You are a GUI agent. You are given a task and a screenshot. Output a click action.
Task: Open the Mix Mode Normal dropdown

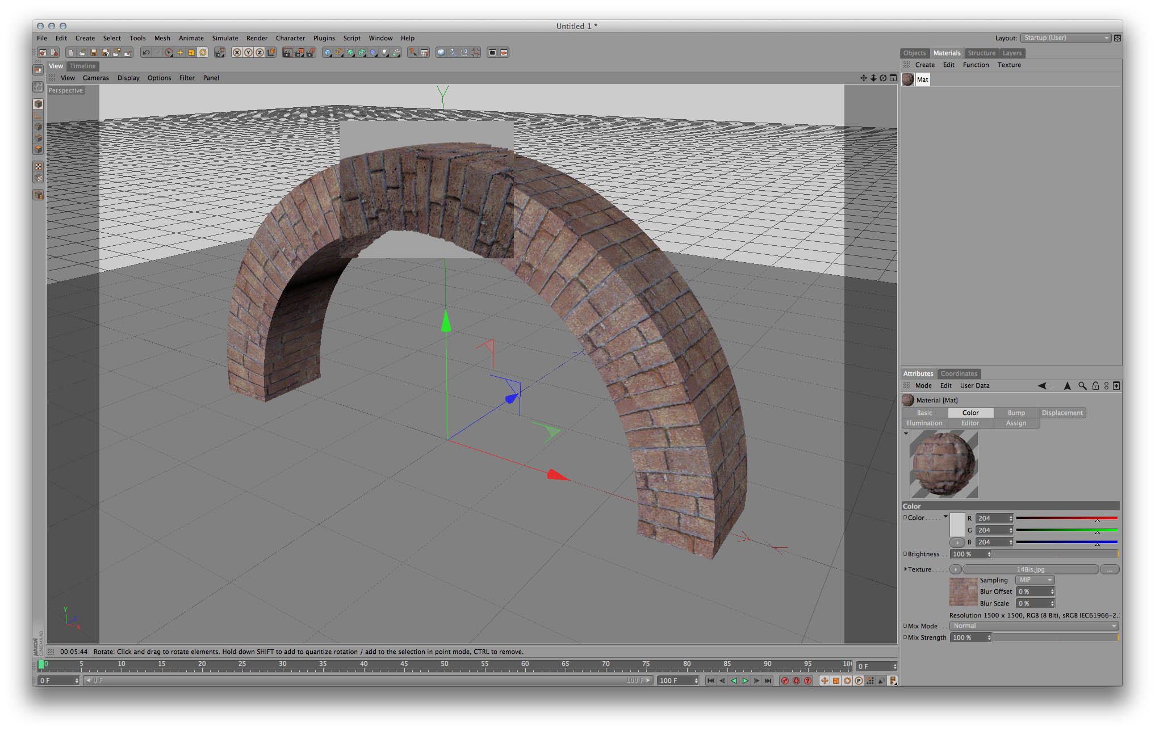(1034, 626)
